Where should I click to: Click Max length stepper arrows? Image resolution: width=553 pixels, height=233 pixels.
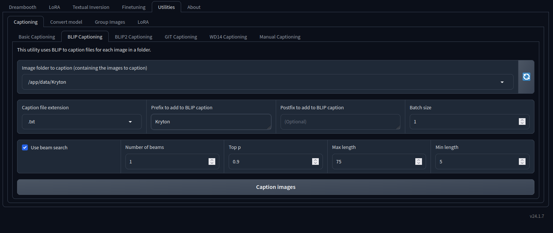pyautogui.click(x=418, y=162)
